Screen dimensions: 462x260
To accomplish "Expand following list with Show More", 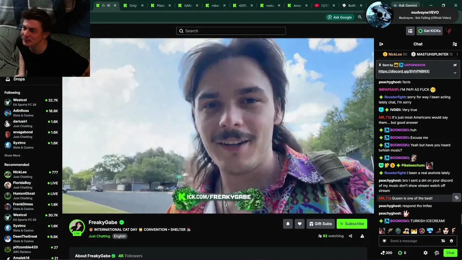I will tap(12, 156).
